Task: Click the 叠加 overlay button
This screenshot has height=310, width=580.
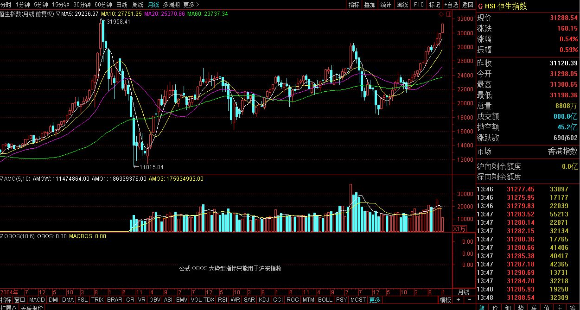Action: [x=370, y=4]
